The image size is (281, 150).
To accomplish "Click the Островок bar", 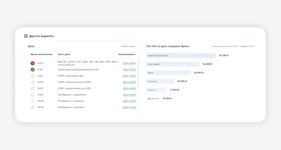I will coord(160,81).
